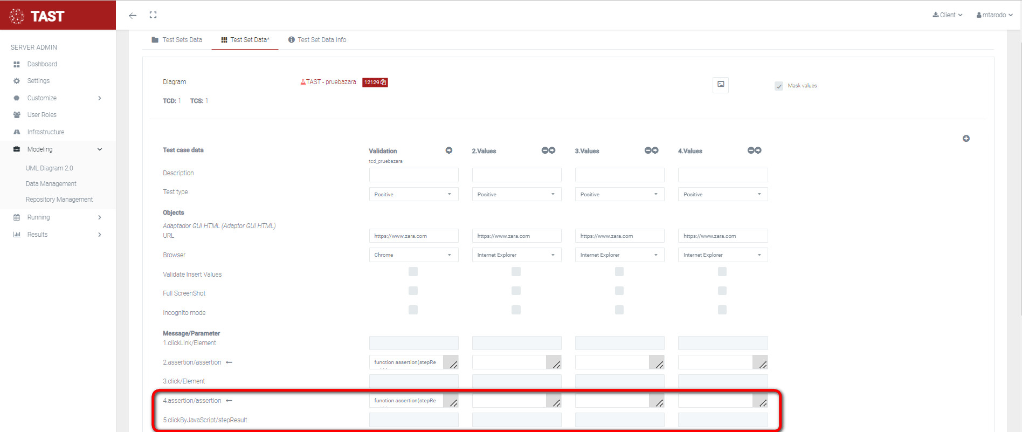
Task: Check Validate Insert Values for 2.Values column
Action: (516, 272)
